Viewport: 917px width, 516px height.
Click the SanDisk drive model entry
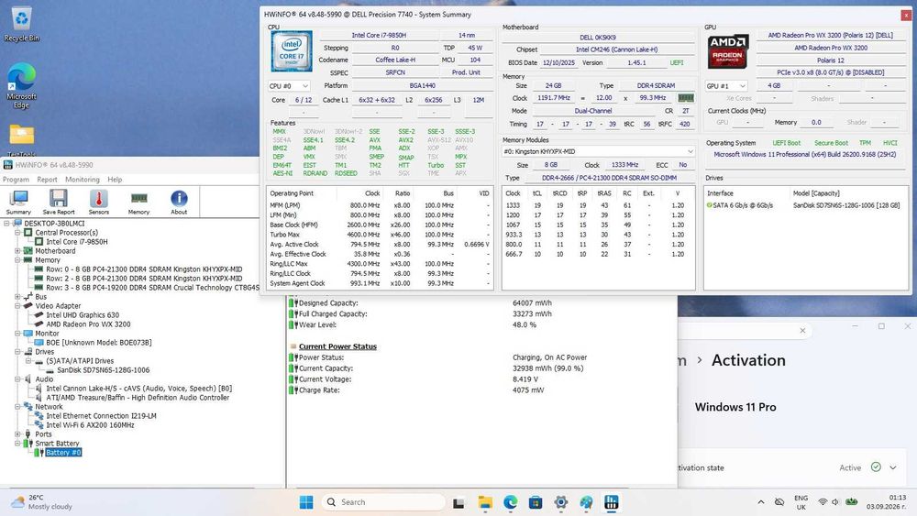pyautogui.click(x=846, y=205)
